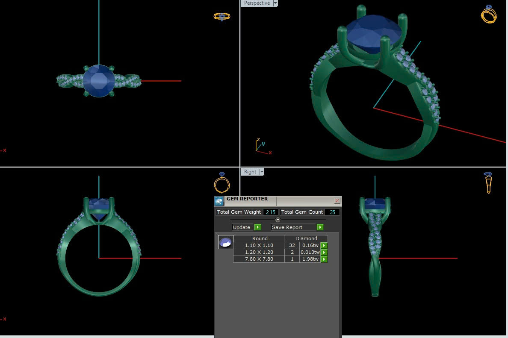Click the right side view ring icon
Screen dimensions: 508x338
(488, 183)
